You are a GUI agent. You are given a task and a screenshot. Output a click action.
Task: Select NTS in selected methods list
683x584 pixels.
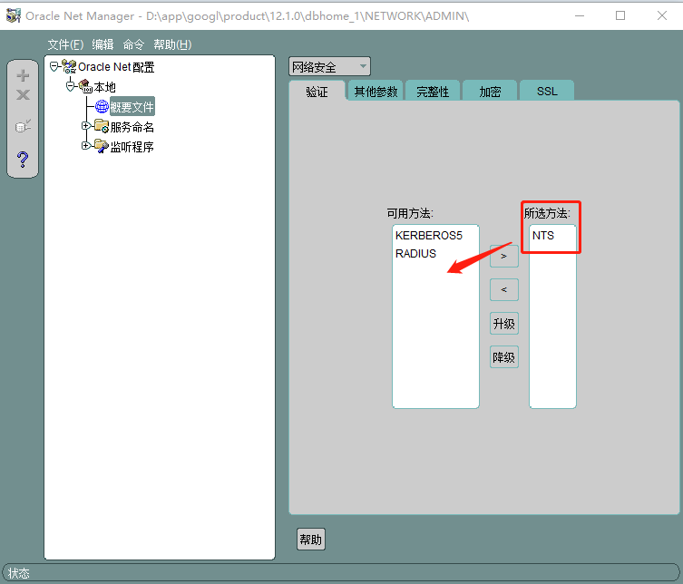point(542,236)
